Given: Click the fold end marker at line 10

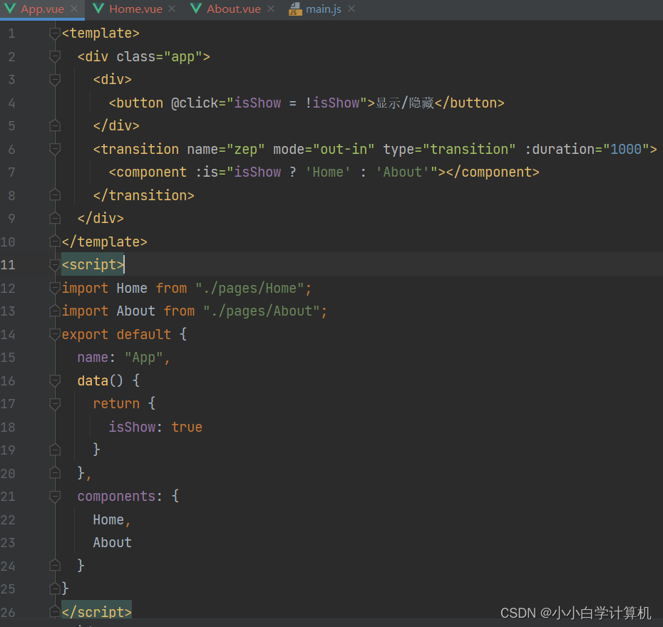Looking at the screenshot, I should coord(55,242).
